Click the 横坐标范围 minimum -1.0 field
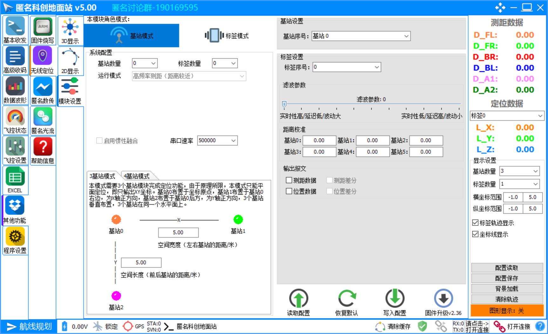The width and height of the screenshot is (548, 334). (513, 197)
